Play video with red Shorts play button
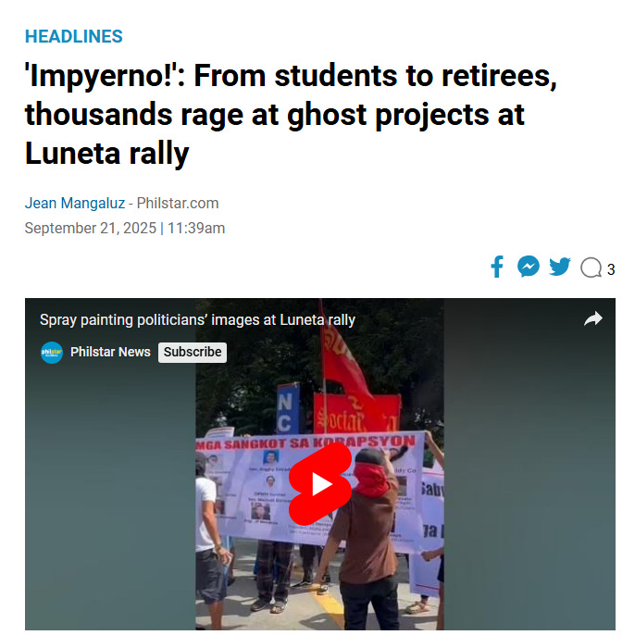This screenshot has width=635, height=635. [320, 484]
